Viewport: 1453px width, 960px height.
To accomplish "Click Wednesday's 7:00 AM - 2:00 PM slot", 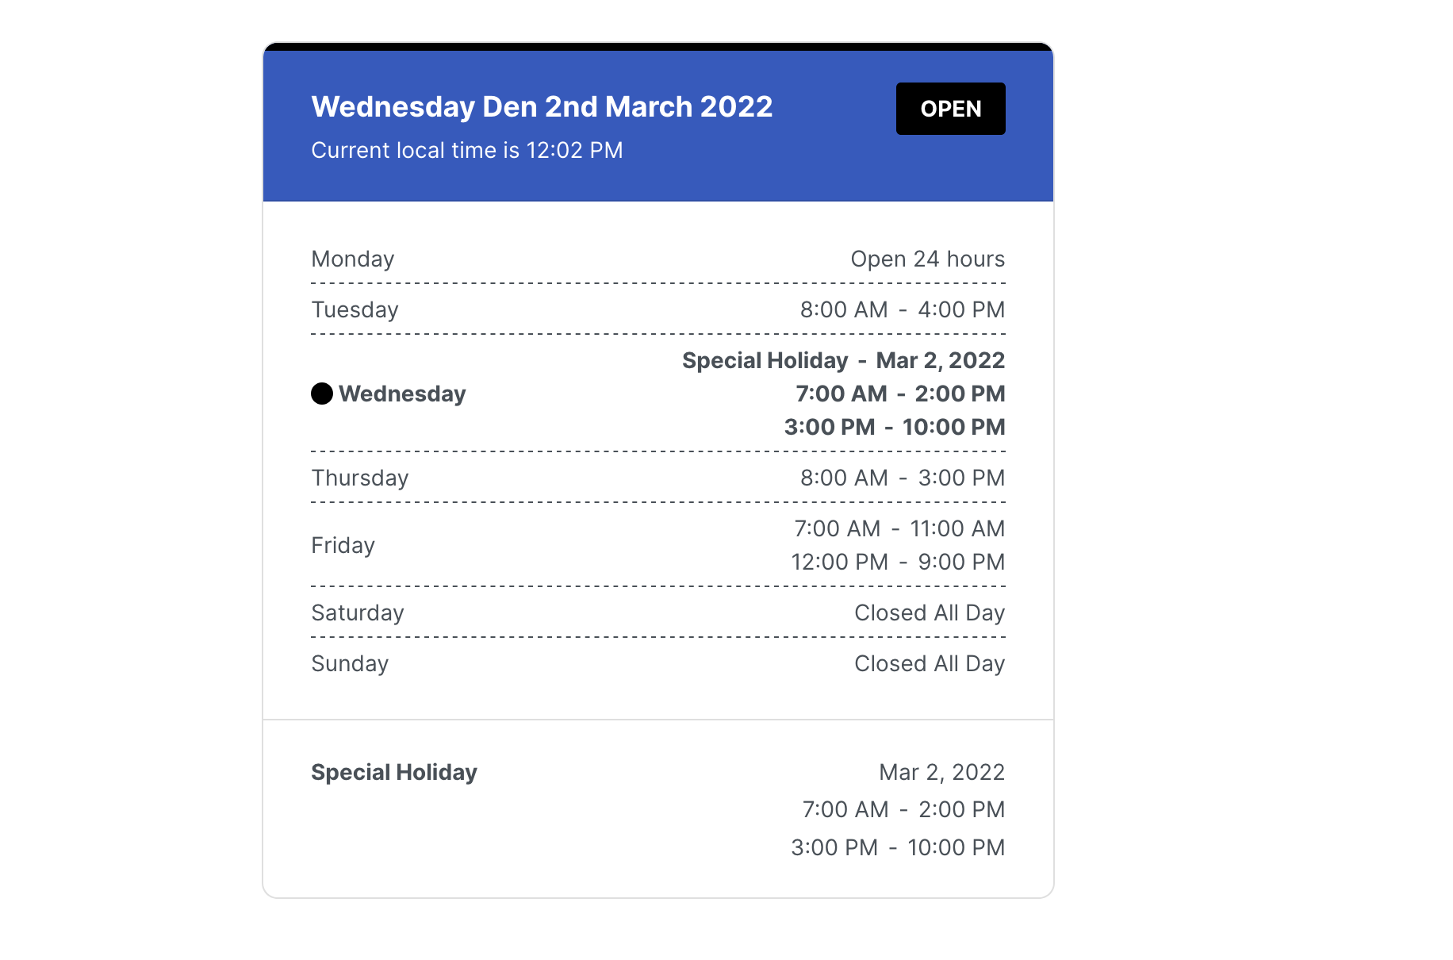I will pyautogui.click(x=900, y=394).
